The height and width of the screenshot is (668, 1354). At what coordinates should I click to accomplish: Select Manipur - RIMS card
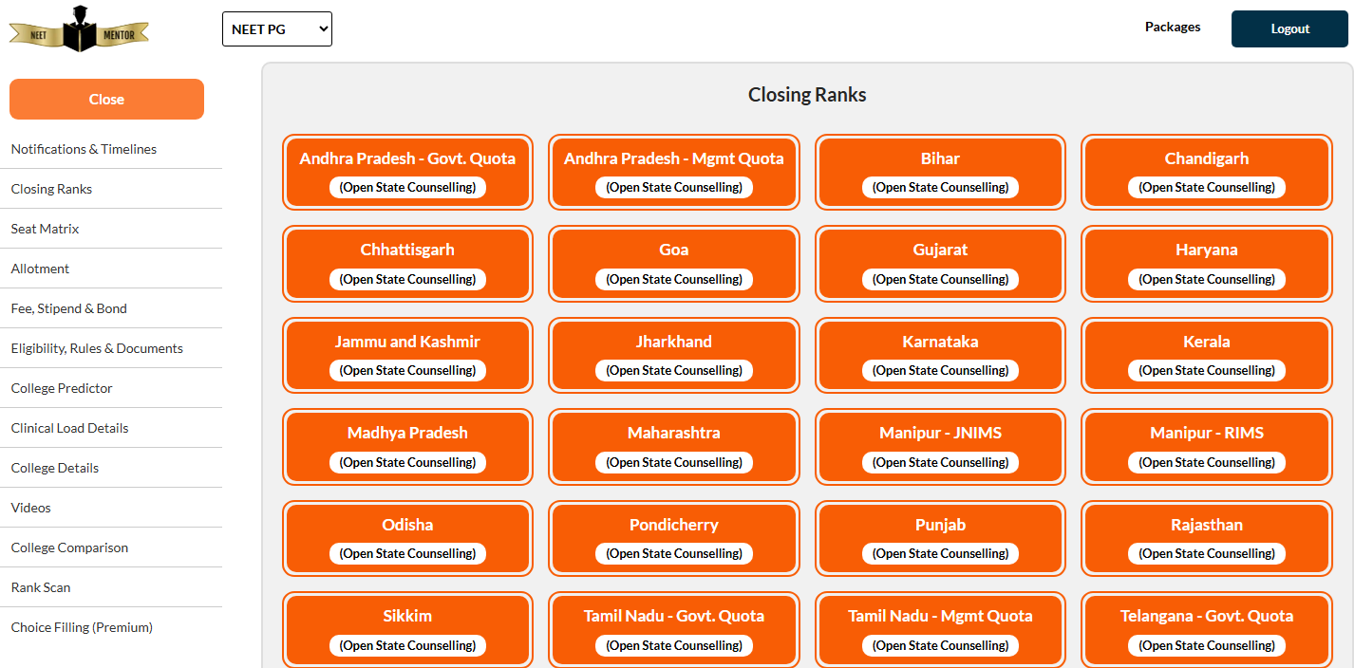click(1207, 447)
